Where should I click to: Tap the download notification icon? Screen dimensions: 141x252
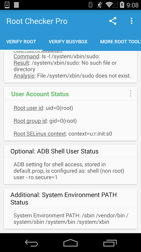pyautogui.click(x=7, y=5)
